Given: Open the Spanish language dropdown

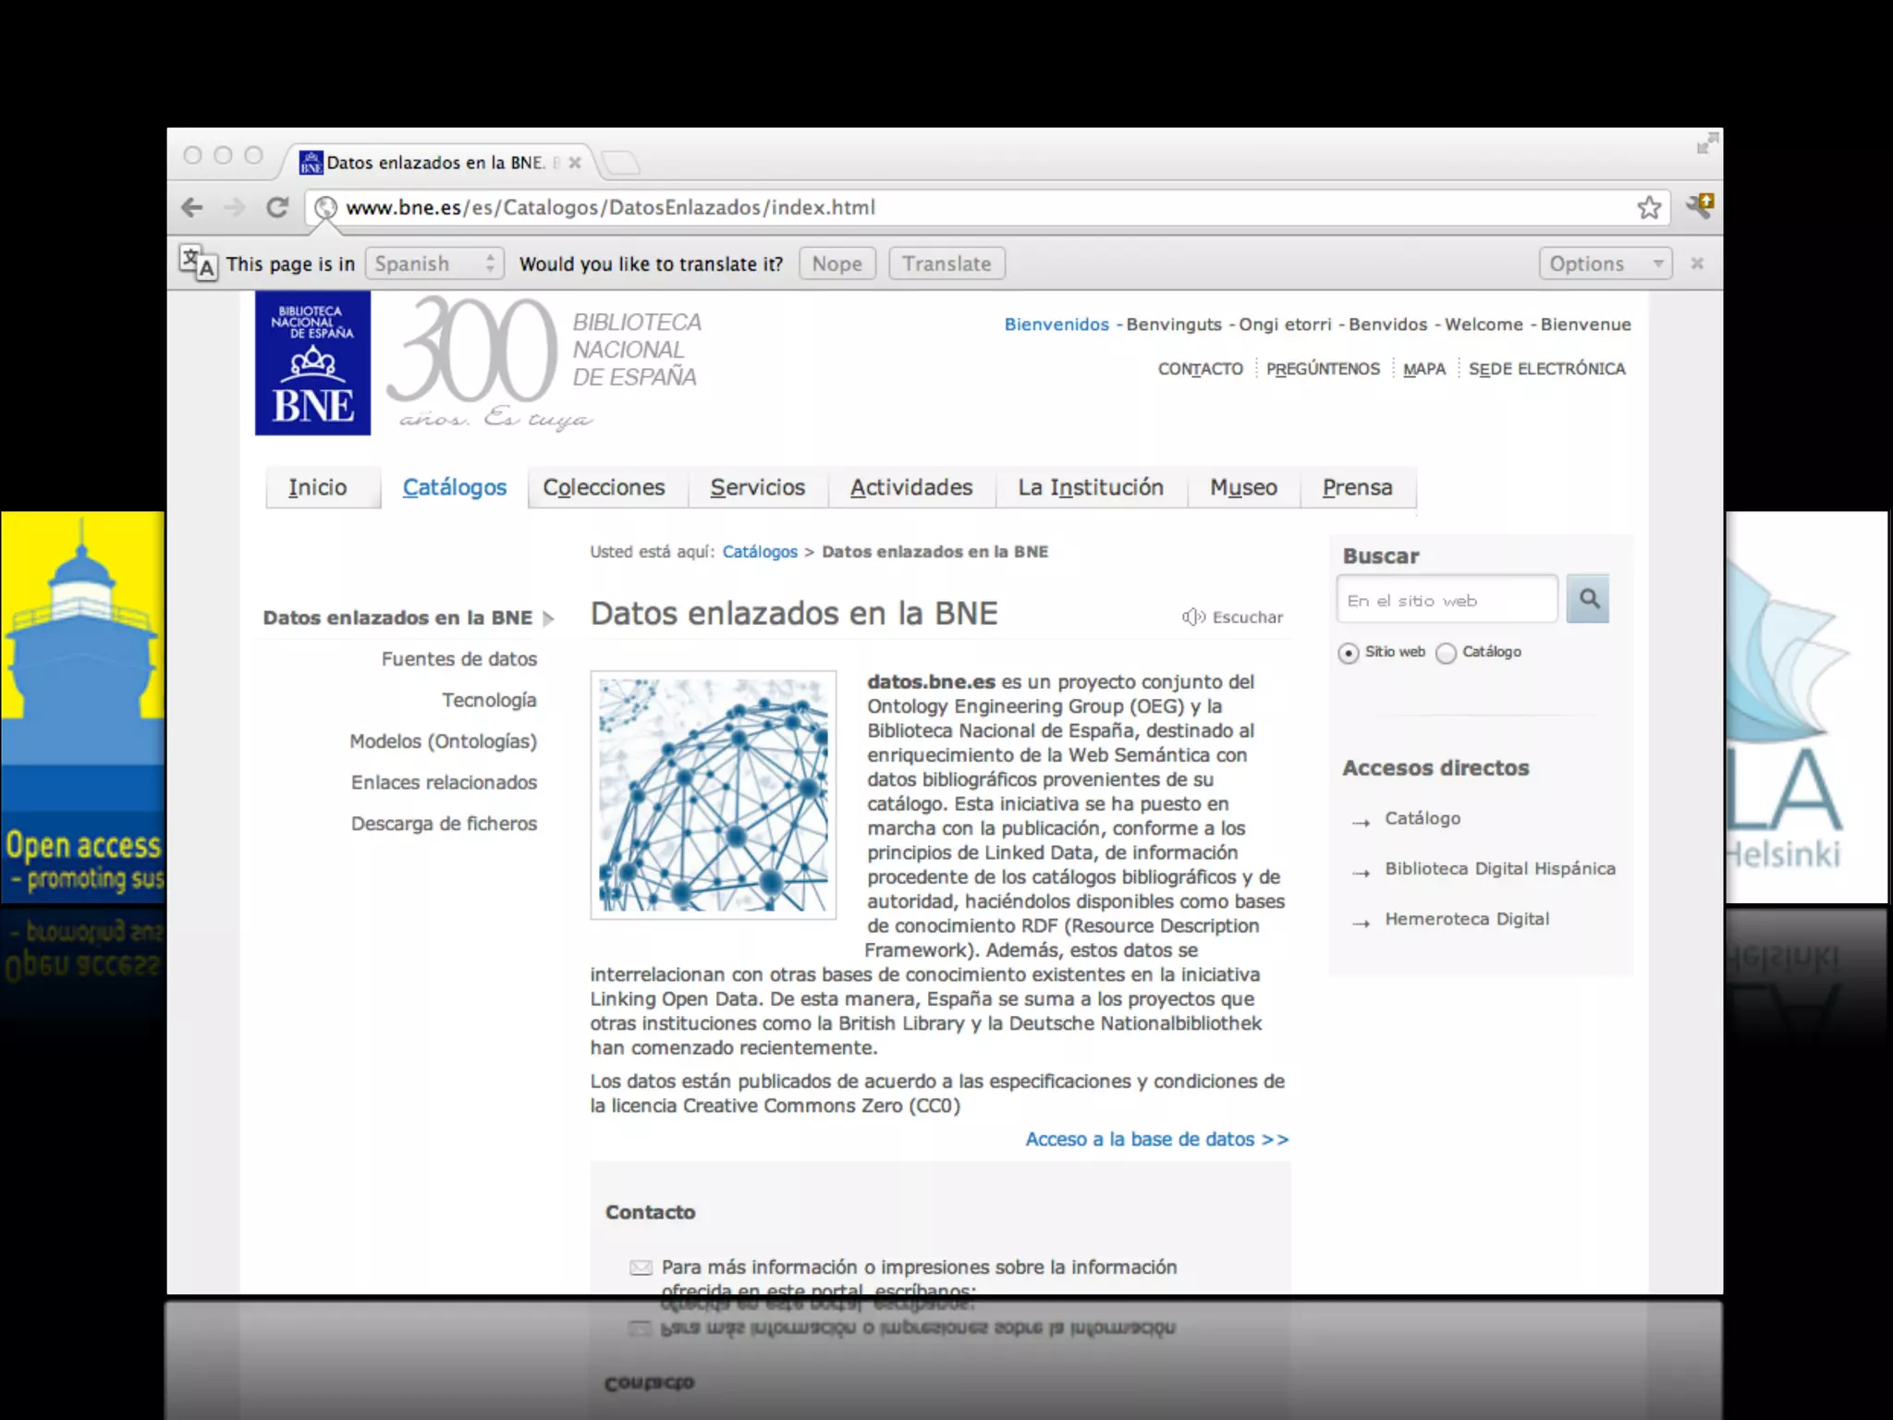Looking at the screenshot, I should point(434,263).
